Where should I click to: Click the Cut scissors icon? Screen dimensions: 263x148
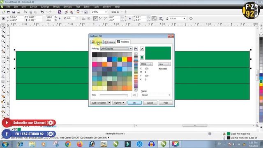click(x=25, y=12)
